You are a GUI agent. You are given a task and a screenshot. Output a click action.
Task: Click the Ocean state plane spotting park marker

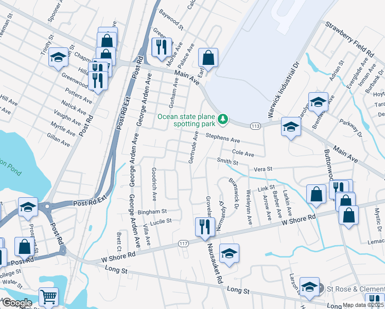[223, 119]
